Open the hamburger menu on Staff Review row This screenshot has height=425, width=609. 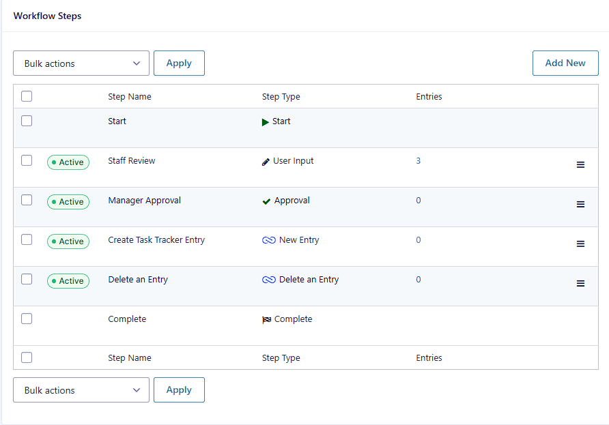(580, 164)
